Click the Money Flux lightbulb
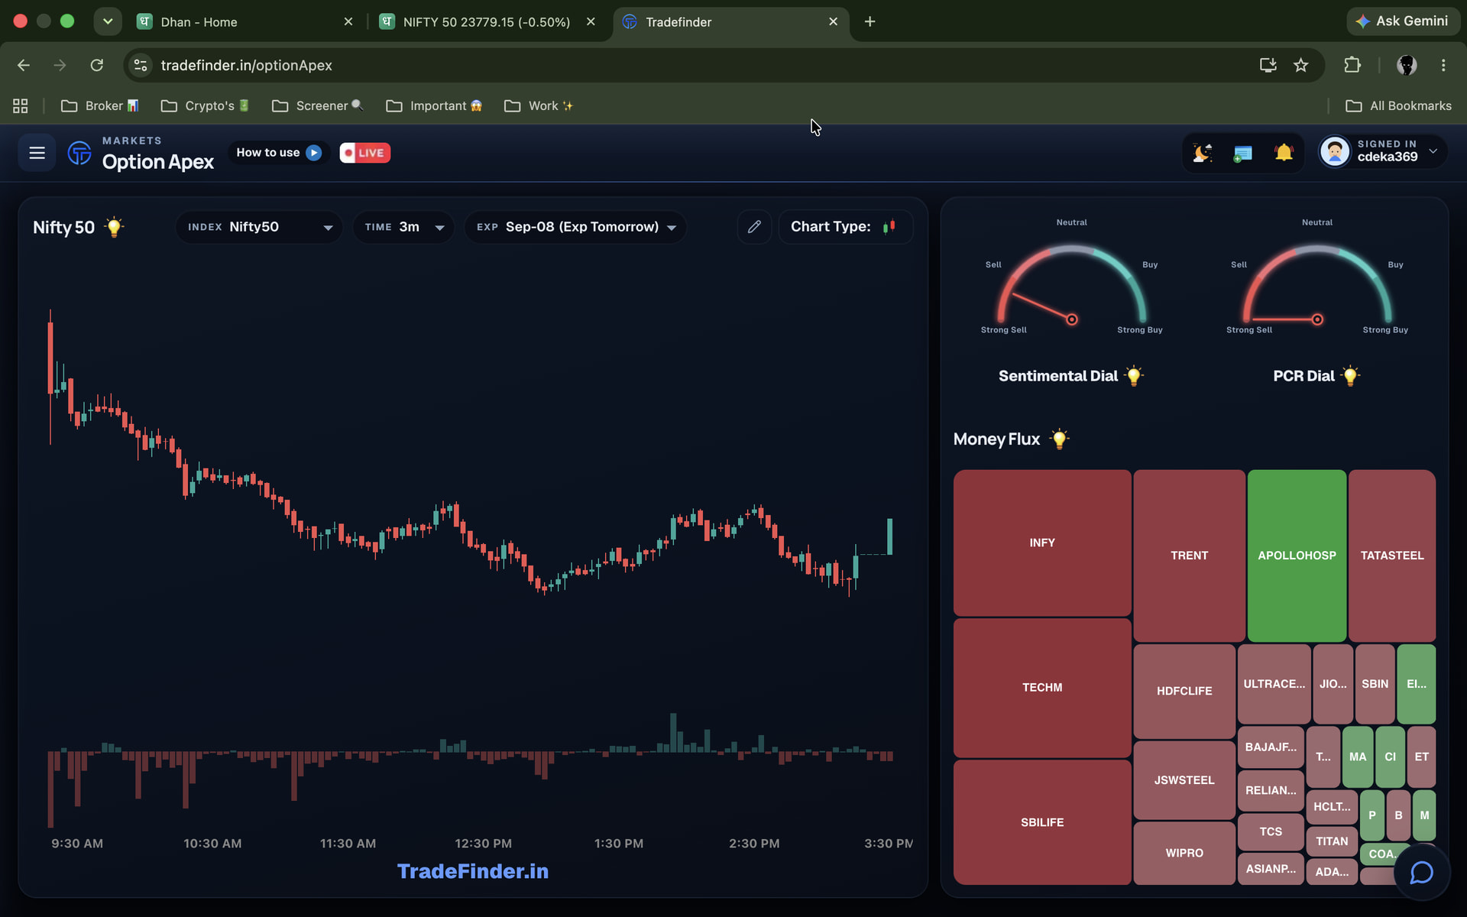Image resolution: width=1467 pixels, height=917 pixels. click(1059, 439)
